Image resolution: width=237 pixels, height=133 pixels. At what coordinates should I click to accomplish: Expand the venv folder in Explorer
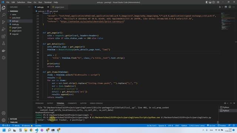[x=14, y=14]
